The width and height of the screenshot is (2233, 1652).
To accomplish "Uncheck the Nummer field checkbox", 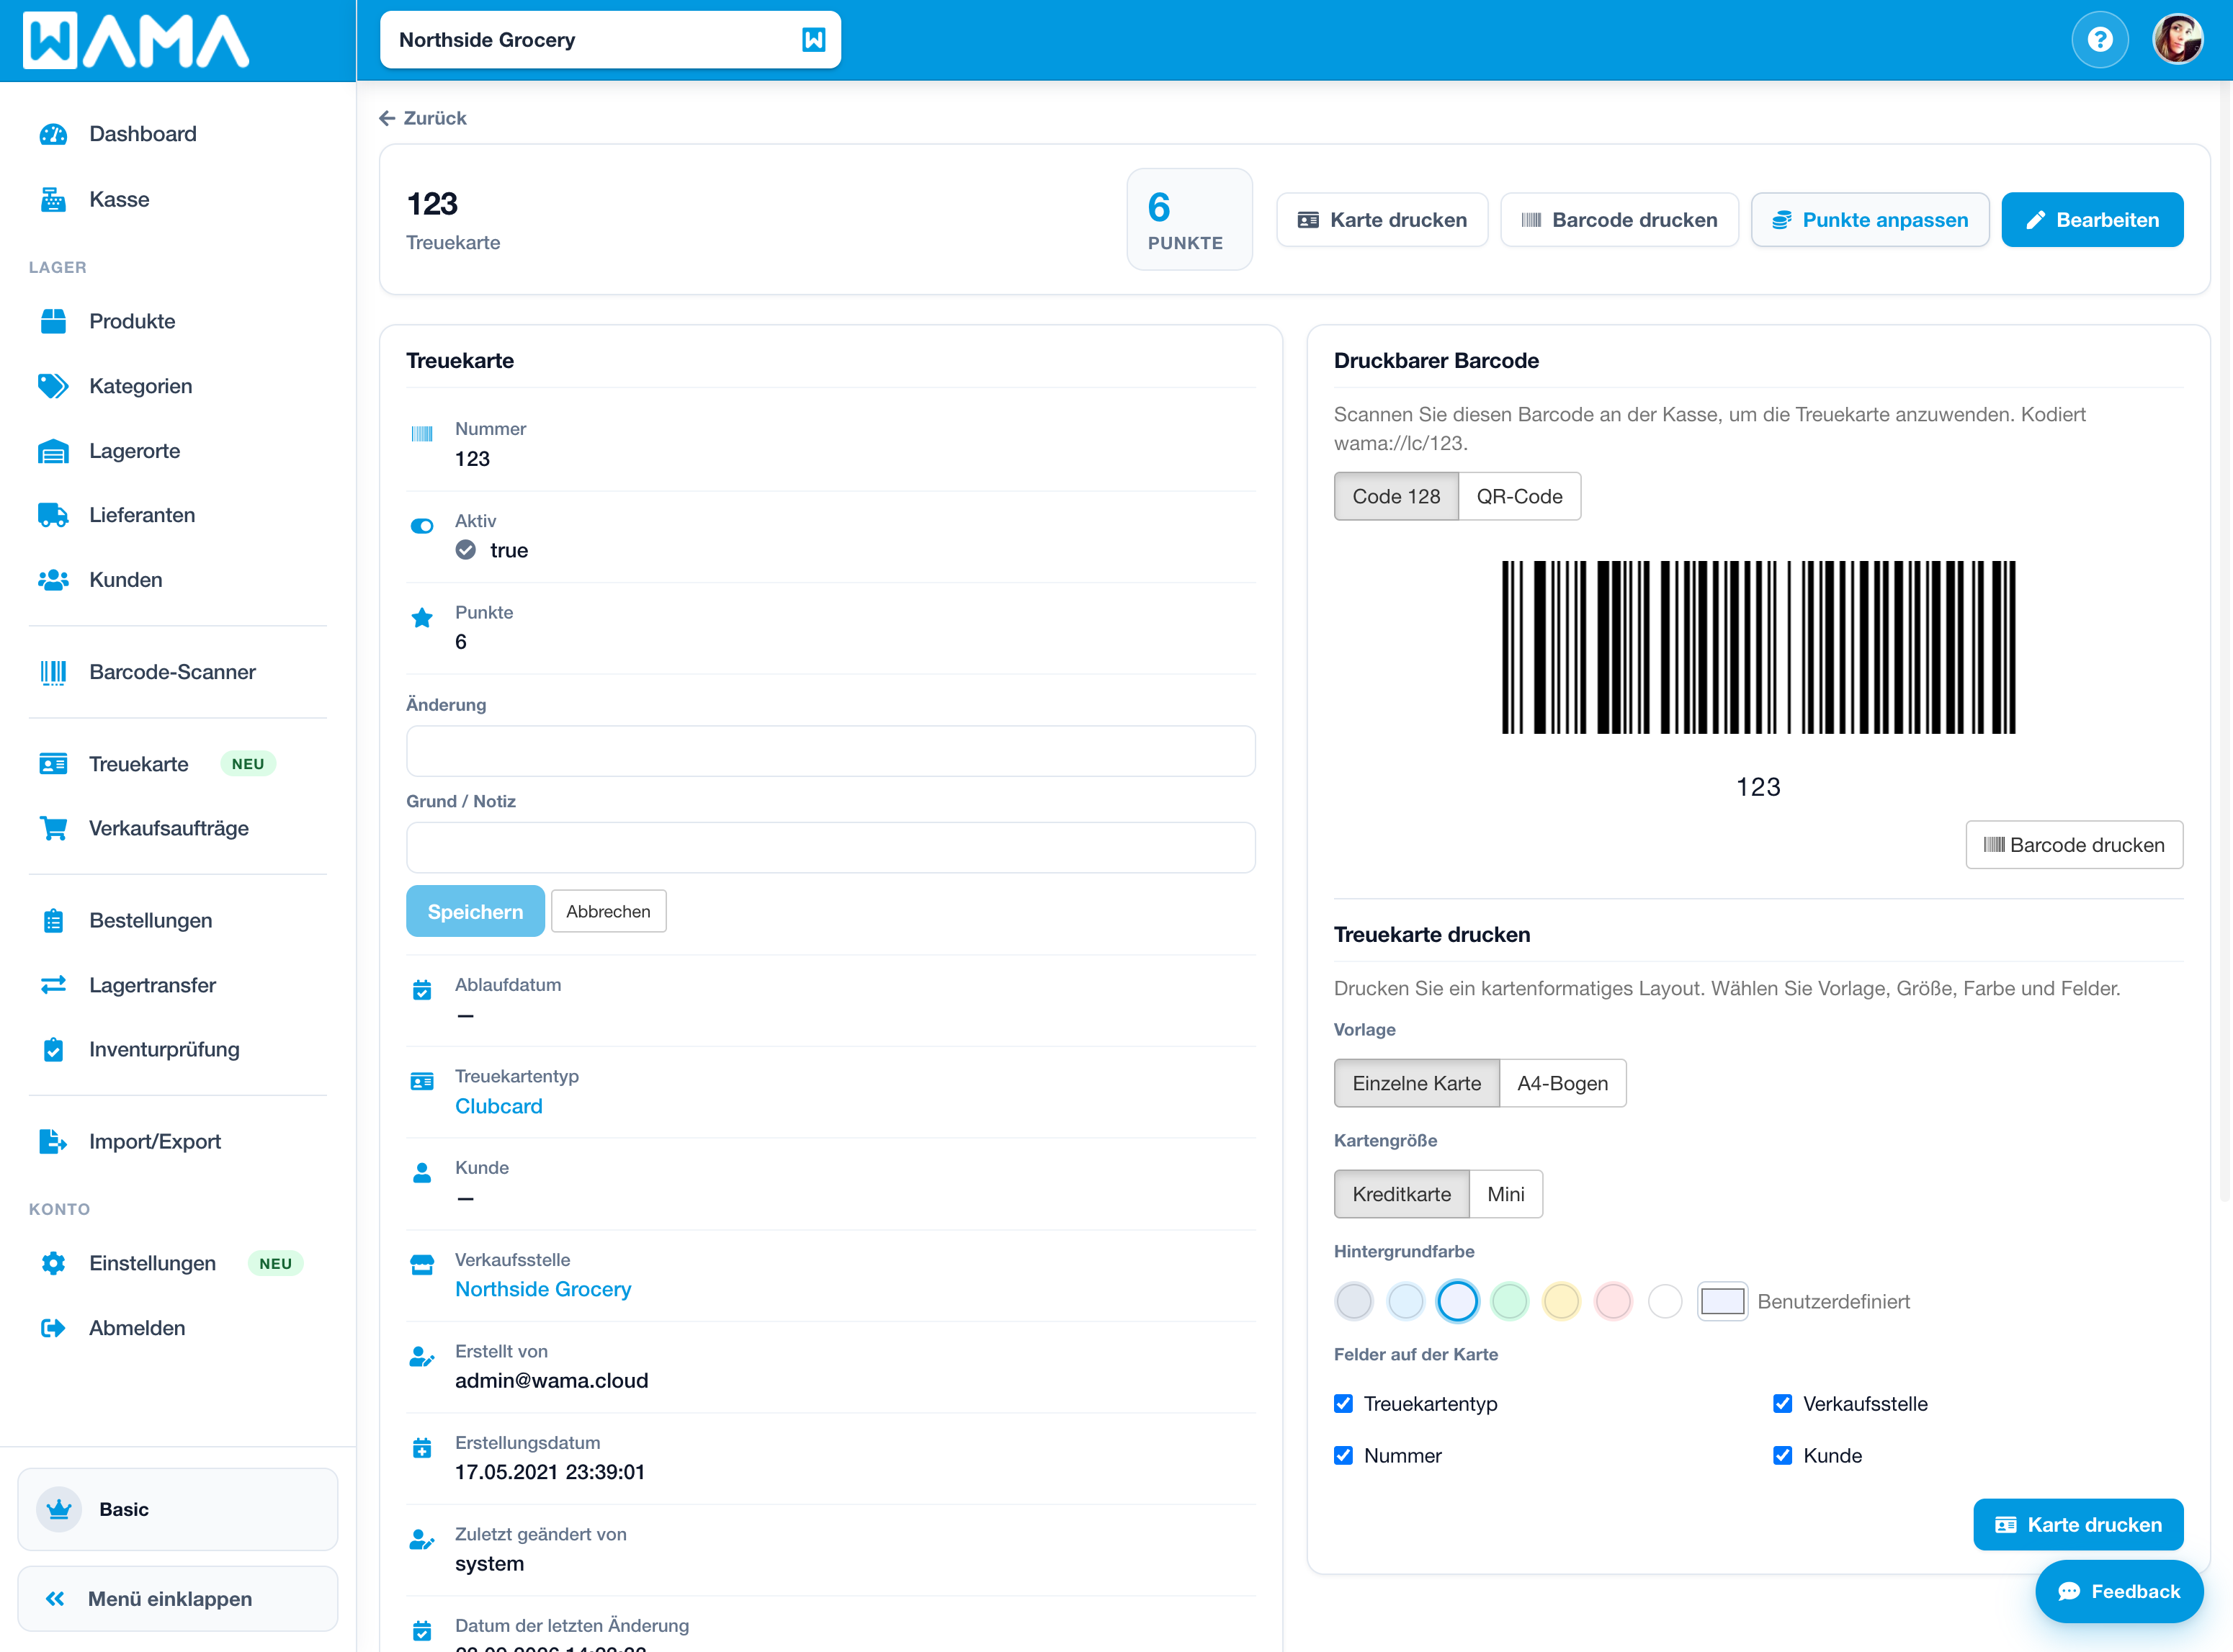I will (x=1343, y=1456).
